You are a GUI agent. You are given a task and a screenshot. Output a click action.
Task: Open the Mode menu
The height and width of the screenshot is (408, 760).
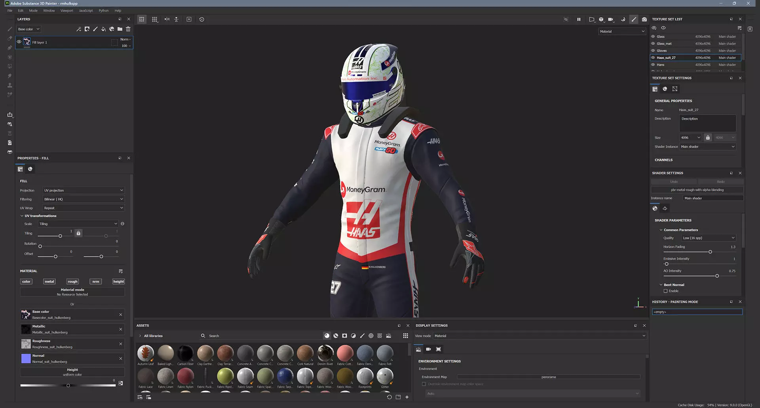(33, 11)
